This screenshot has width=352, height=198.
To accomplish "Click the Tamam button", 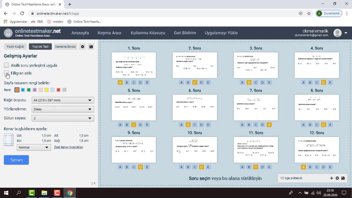I will coord(16,160).
